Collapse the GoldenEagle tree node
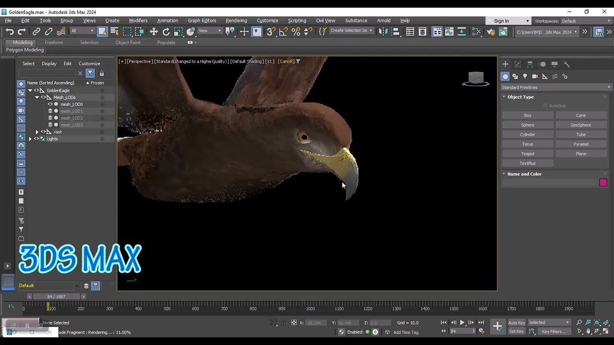Image resolution: width=614 pixels, height=345 pixels. click(x=30, y=90)
